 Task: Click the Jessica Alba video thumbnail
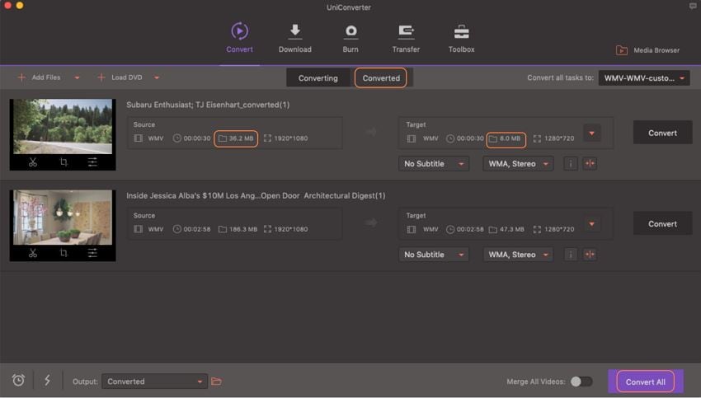pos(63,217)
